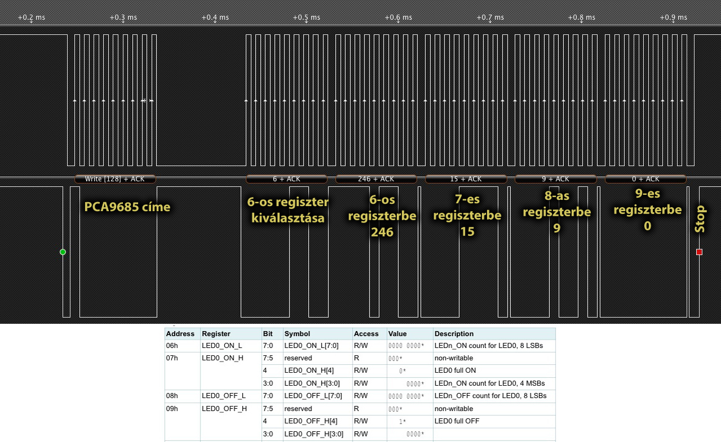Click the "246 + ACK" decoded frame bubble
Viewport: 721px width, 442px height.
[x=376, y=179]
